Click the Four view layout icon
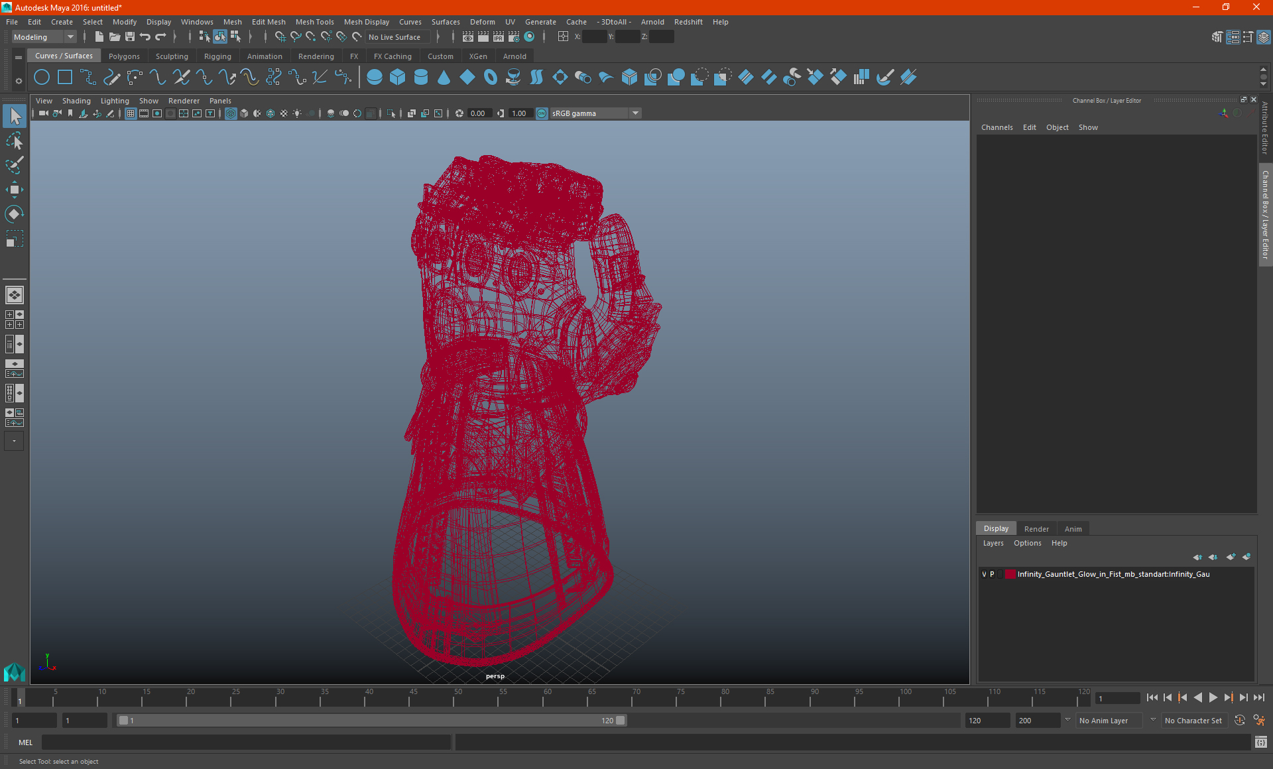1273x769 pixels. pos(15,320)
